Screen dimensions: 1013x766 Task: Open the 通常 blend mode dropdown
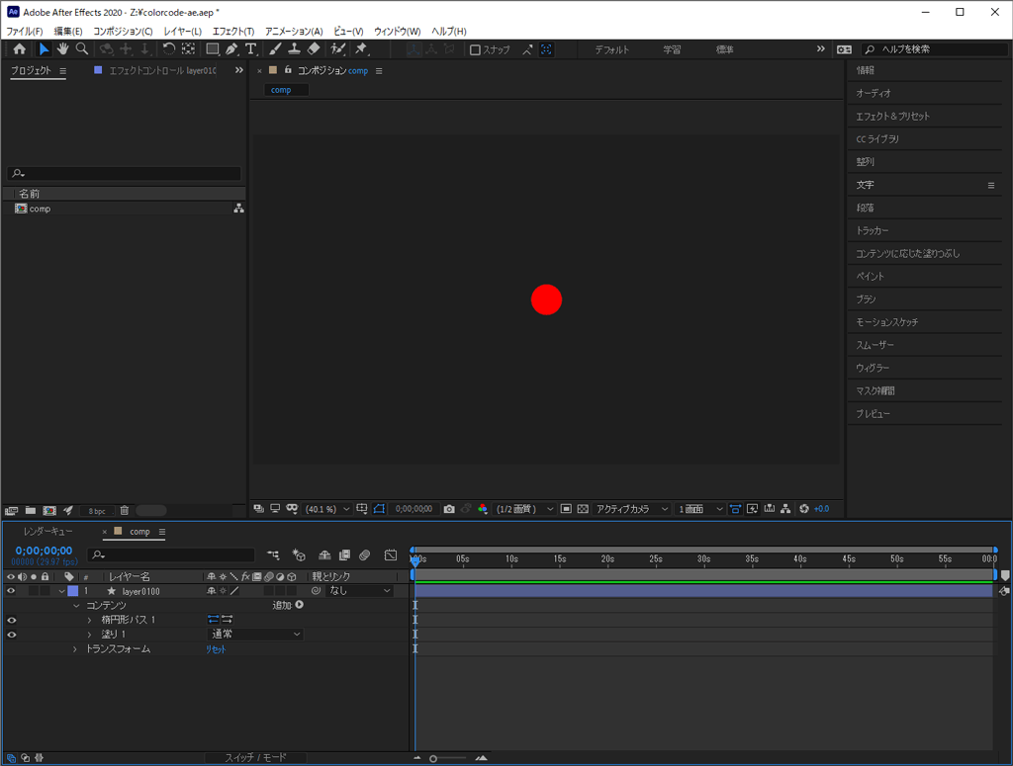[x=254, y=635]
